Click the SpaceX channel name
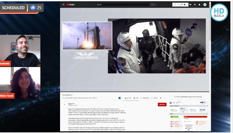The image size is (233, 133). [71, 104]
